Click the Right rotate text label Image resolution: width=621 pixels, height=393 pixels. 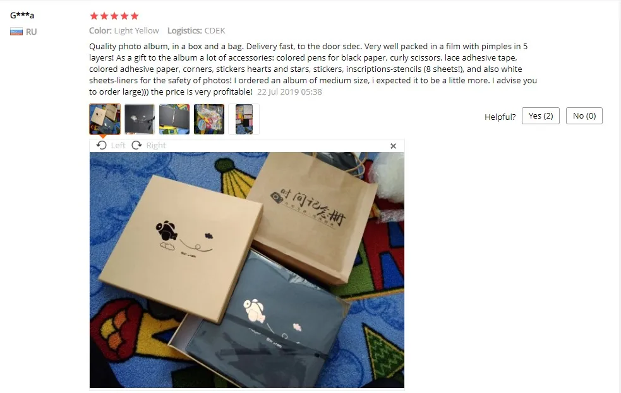tap(156, 146)
